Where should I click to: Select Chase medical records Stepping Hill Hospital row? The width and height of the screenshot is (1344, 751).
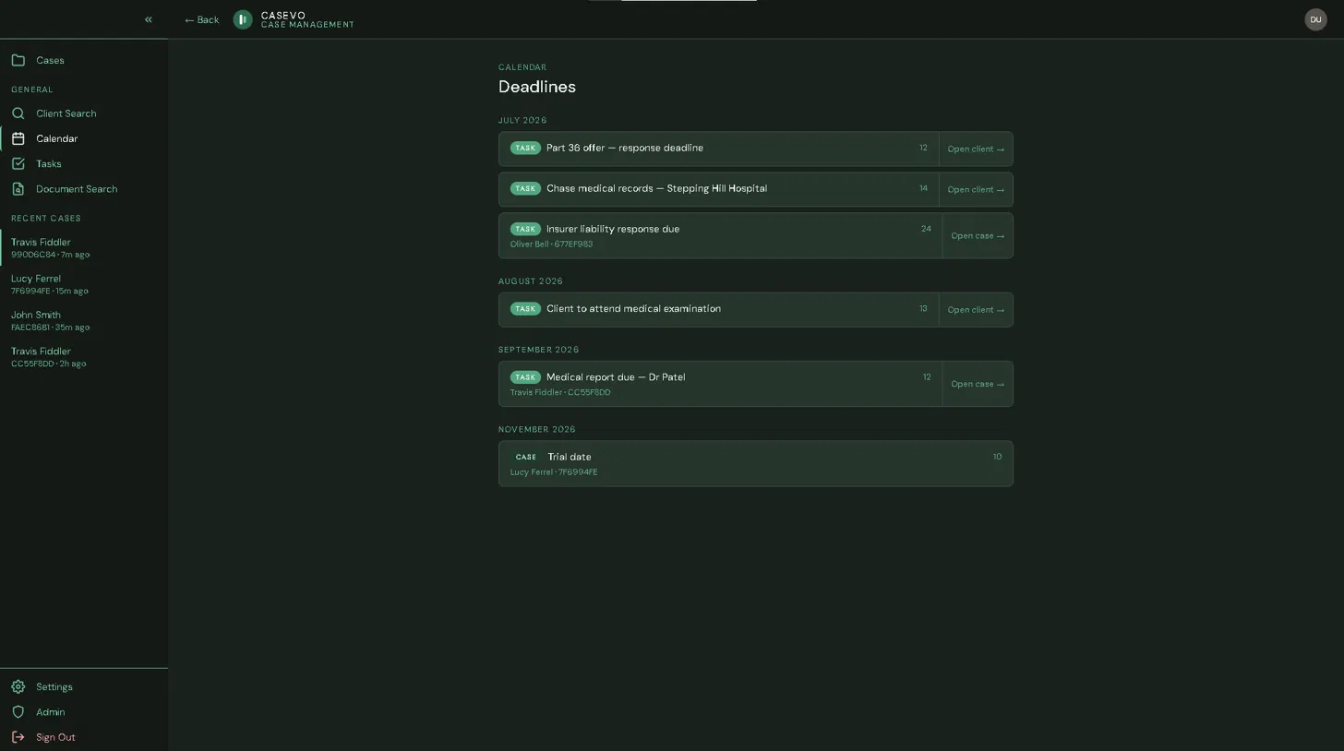[718, 189]
